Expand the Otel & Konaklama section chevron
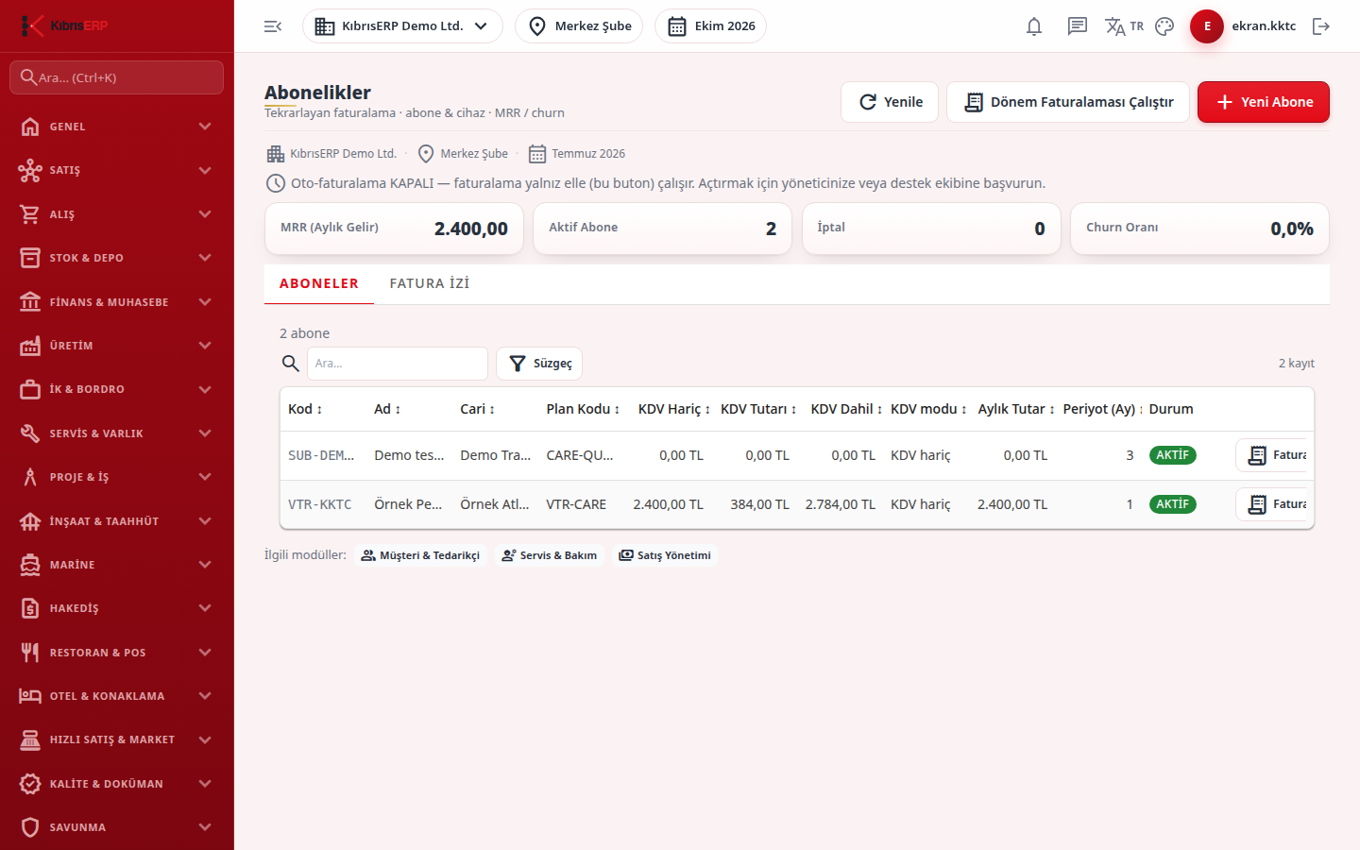 tap(205, 696)
